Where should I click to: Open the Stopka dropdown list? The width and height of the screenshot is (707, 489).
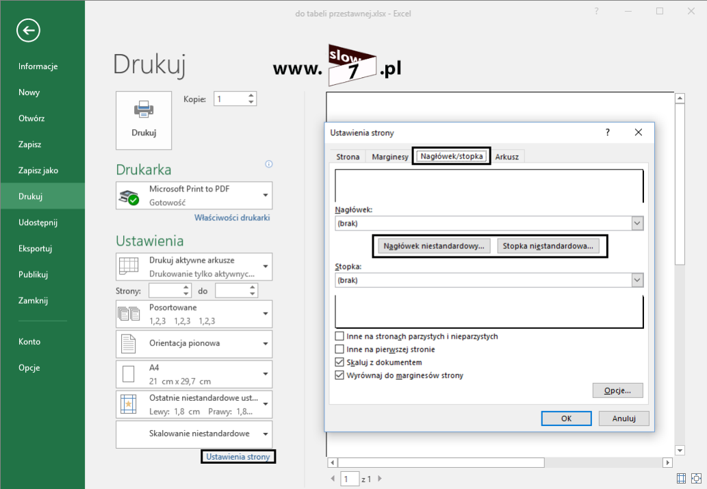[637, 280]
